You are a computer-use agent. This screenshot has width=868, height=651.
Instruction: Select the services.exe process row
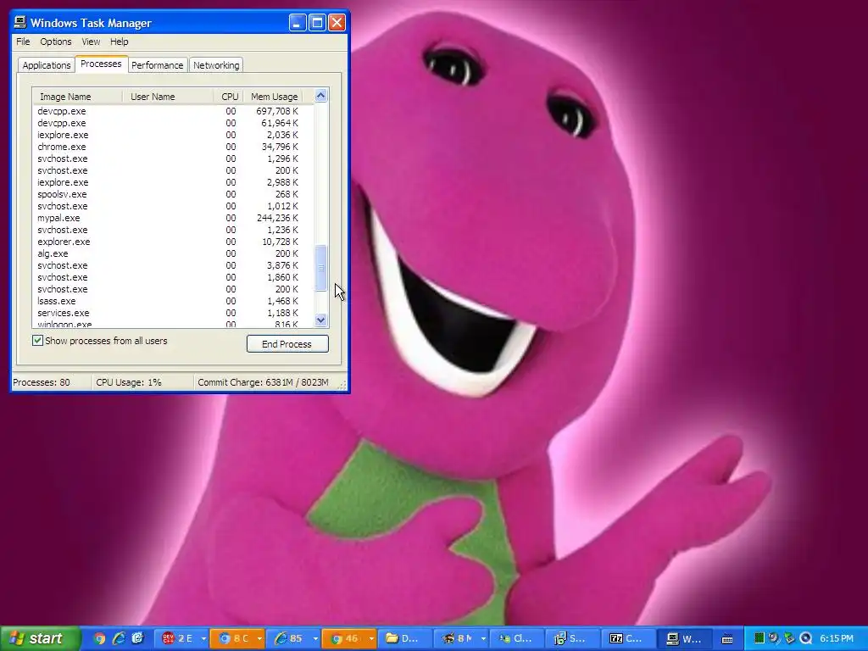[173, 313]
